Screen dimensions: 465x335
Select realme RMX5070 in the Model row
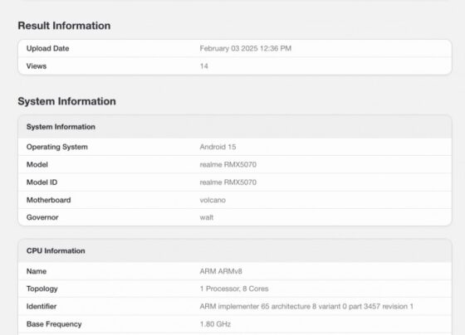(228, 164)
